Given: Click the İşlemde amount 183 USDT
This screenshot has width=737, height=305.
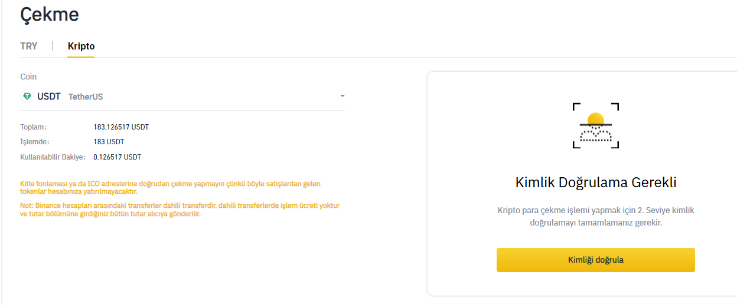Looking at the screenshot, I should coord(109,142).
